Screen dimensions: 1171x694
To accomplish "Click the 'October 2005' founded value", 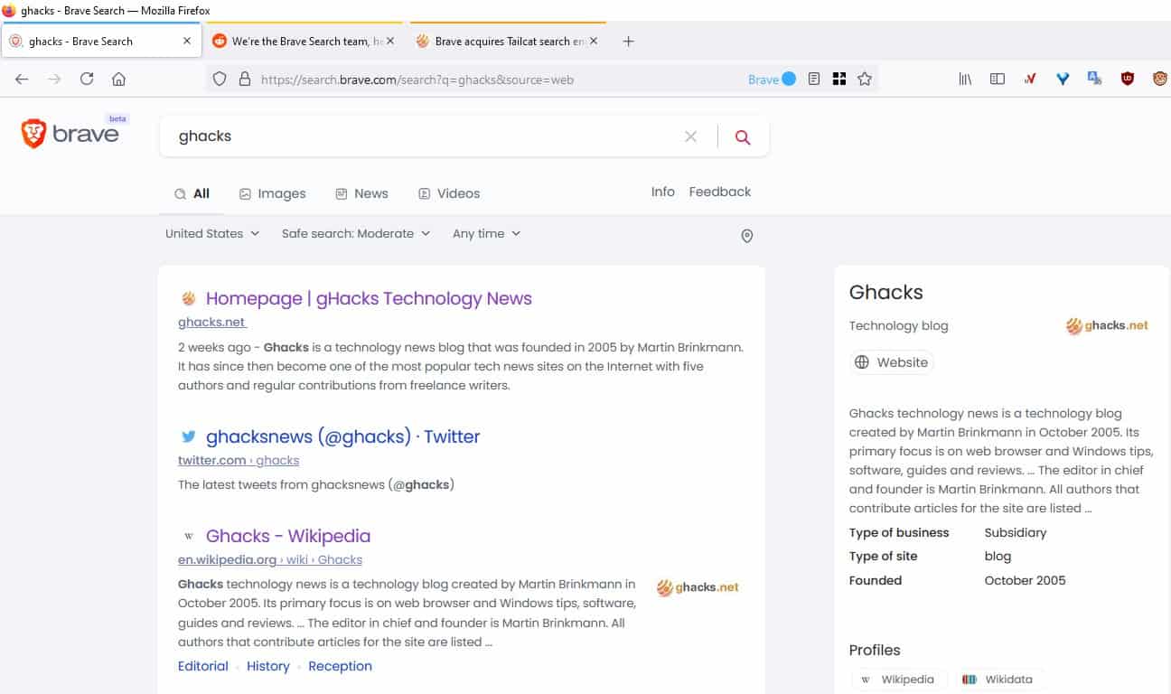I will coord(1025,580).
